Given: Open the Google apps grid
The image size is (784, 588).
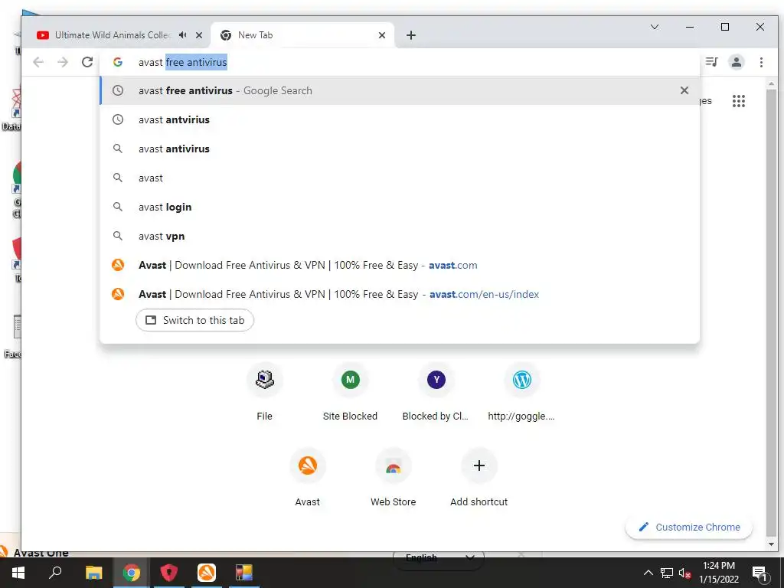Looking at the screenshot, I should click(739, 101).
